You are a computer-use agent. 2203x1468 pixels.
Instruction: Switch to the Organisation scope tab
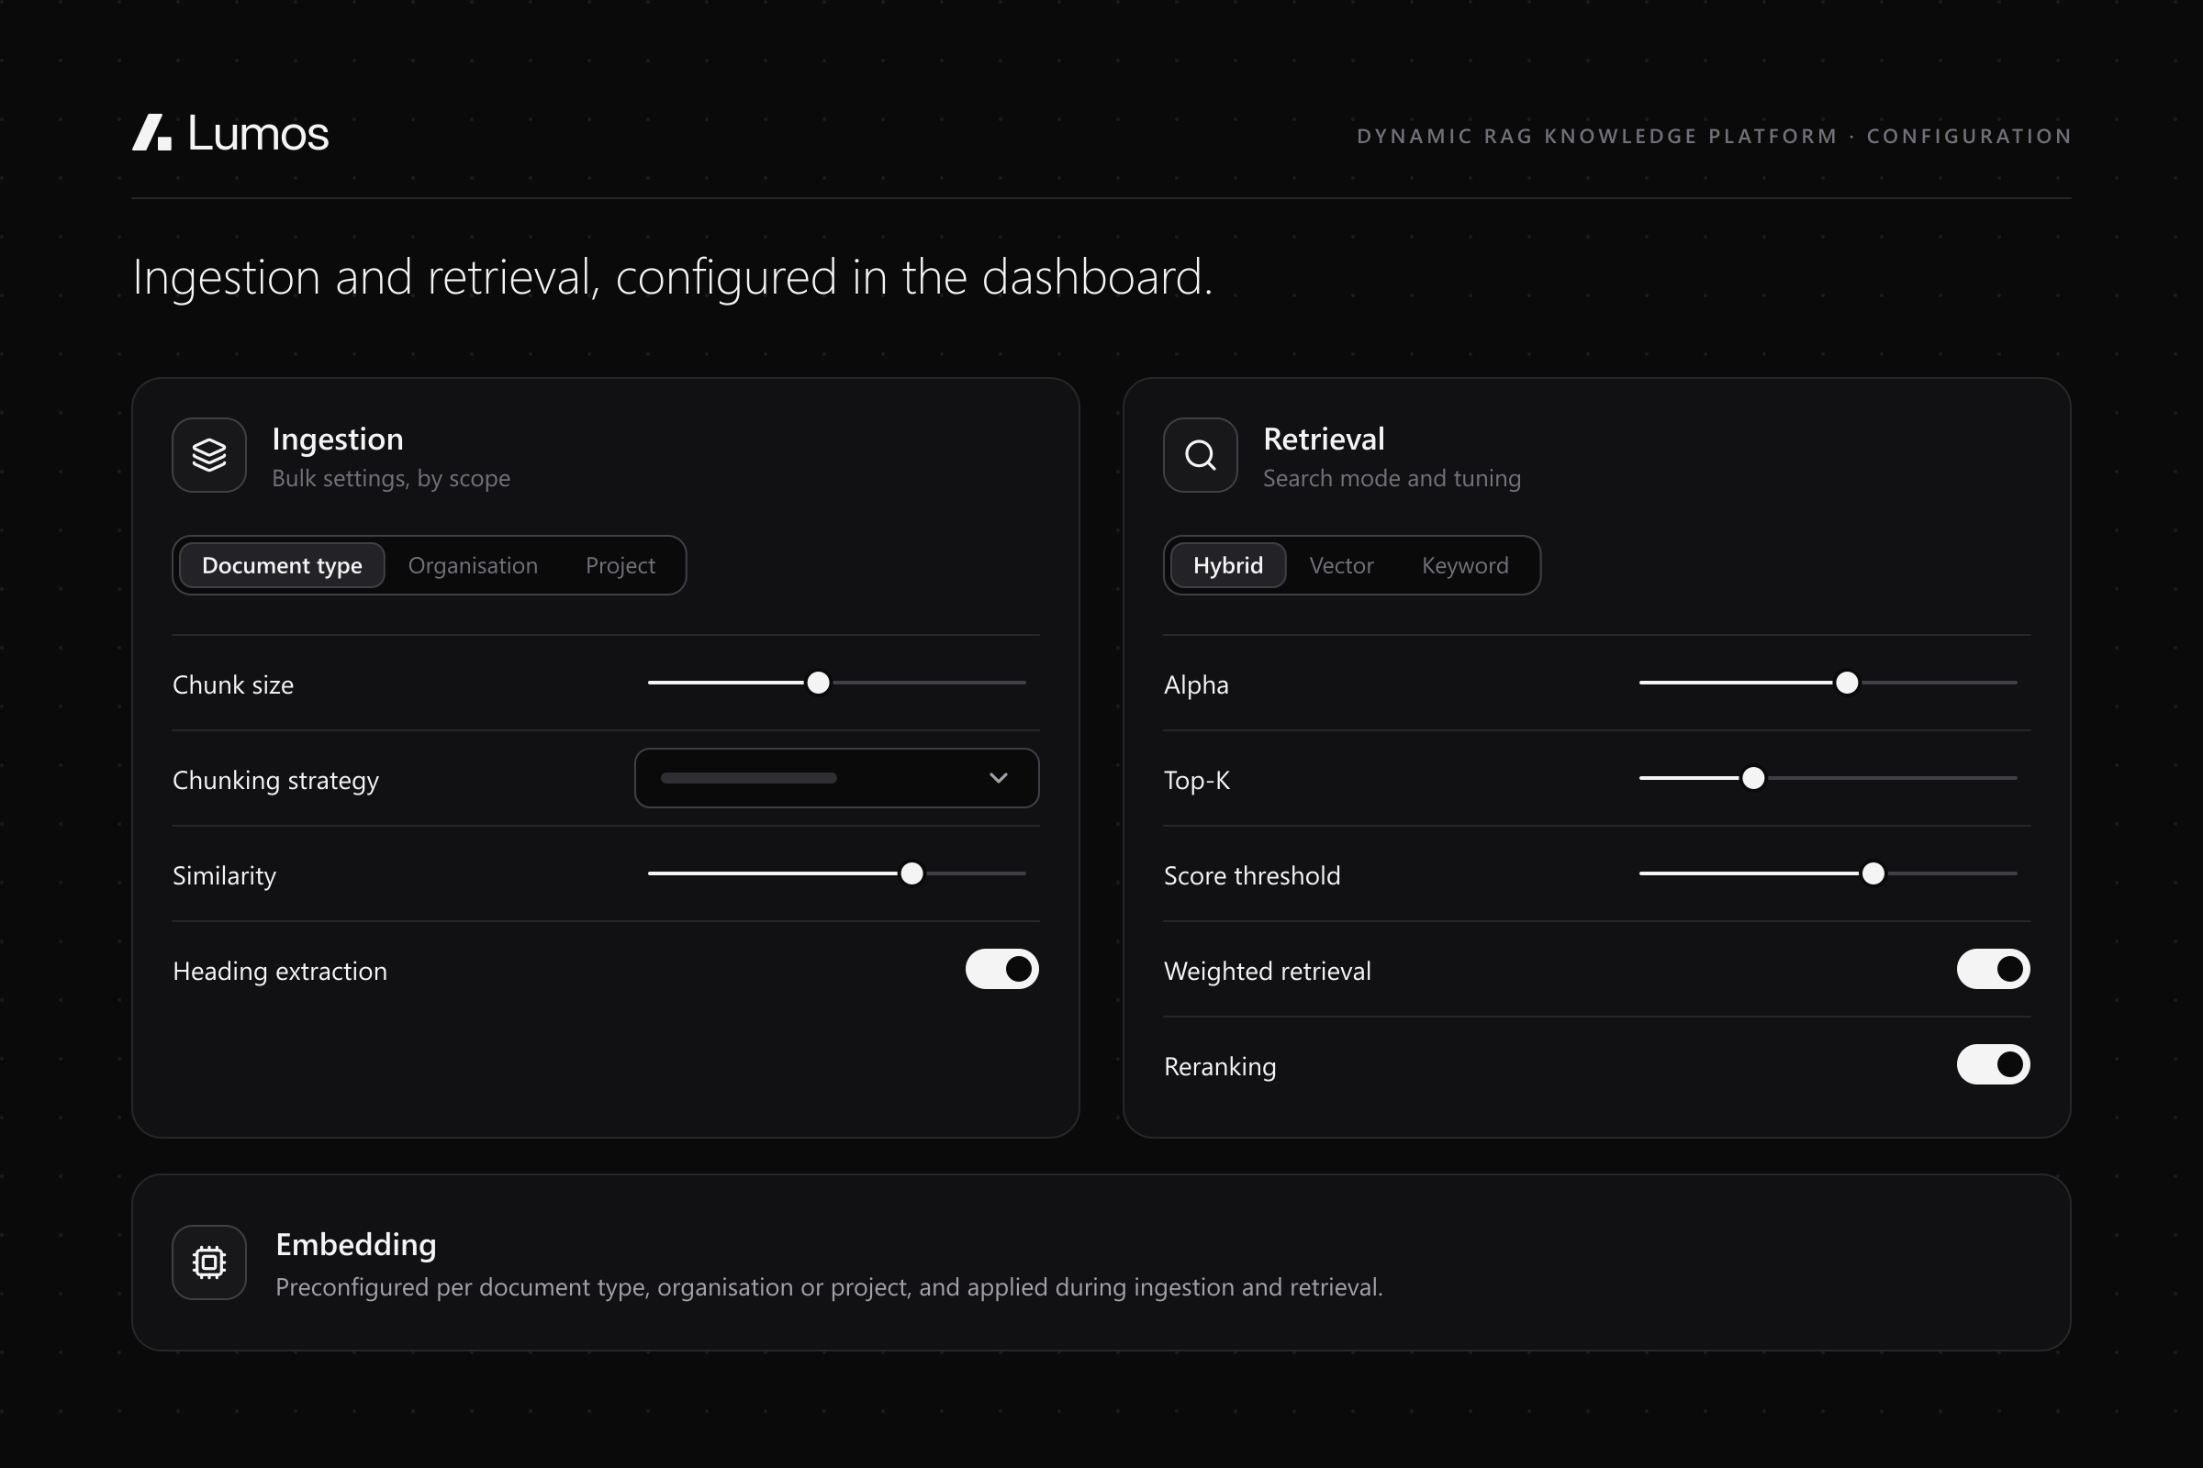click(473, 565)
